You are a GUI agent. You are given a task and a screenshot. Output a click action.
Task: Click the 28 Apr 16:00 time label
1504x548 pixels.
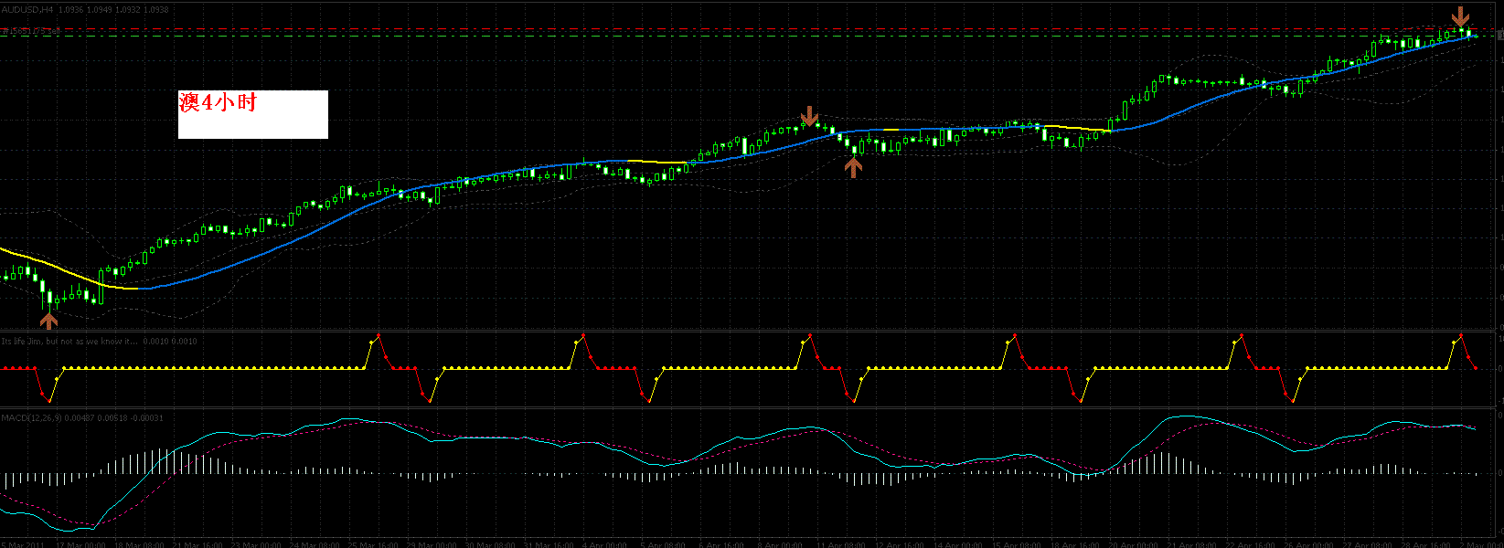tap(1426, 544)
